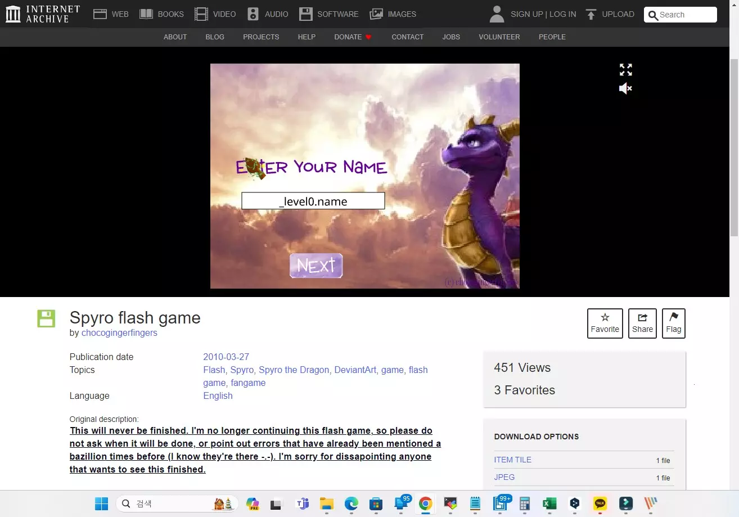Open the fangame topic link
Image resolution: width=739 pixels, height=517 pixels.
248,383
